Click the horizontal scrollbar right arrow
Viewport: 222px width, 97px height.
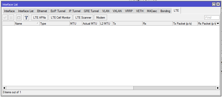(x=218, y=88)
